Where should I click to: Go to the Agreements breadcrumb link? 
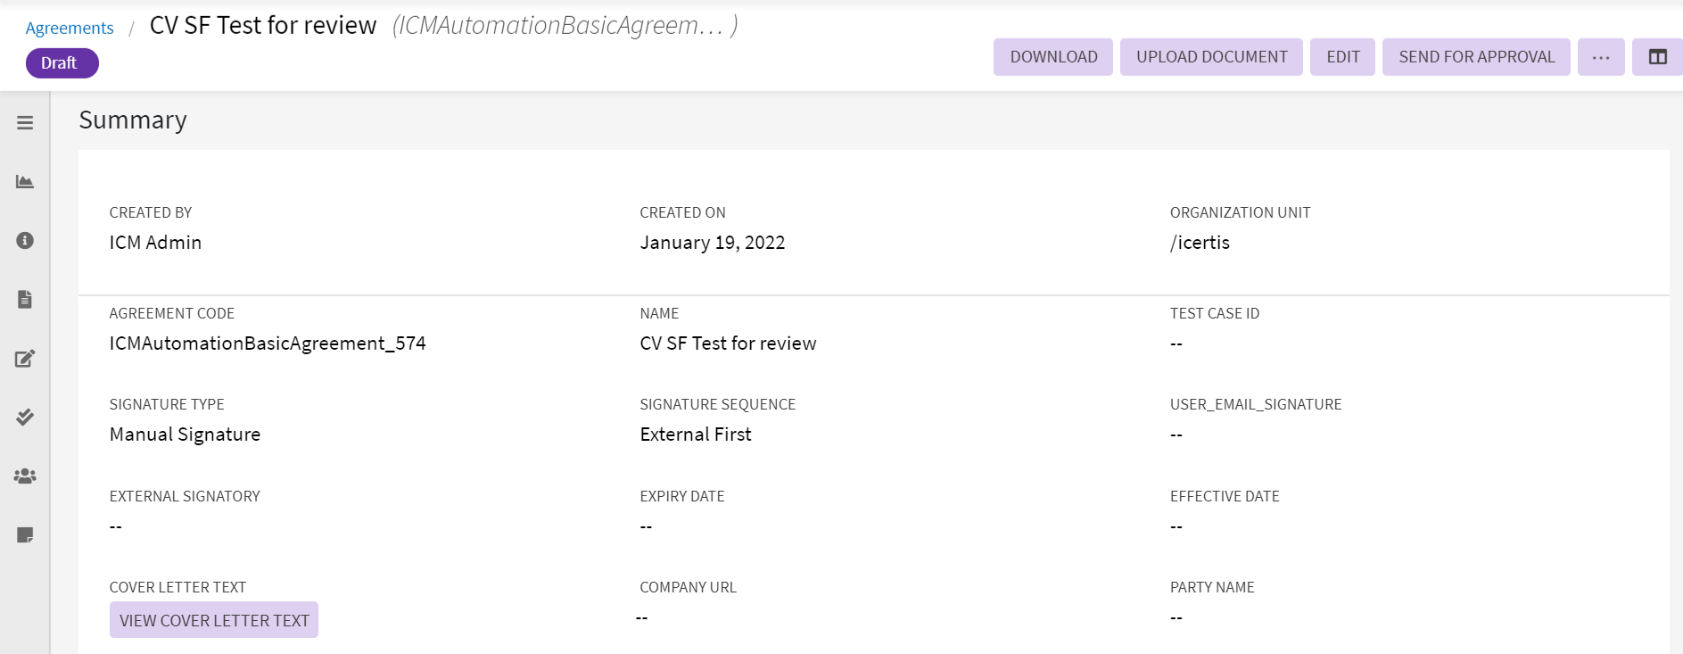[x=70, y=28]
